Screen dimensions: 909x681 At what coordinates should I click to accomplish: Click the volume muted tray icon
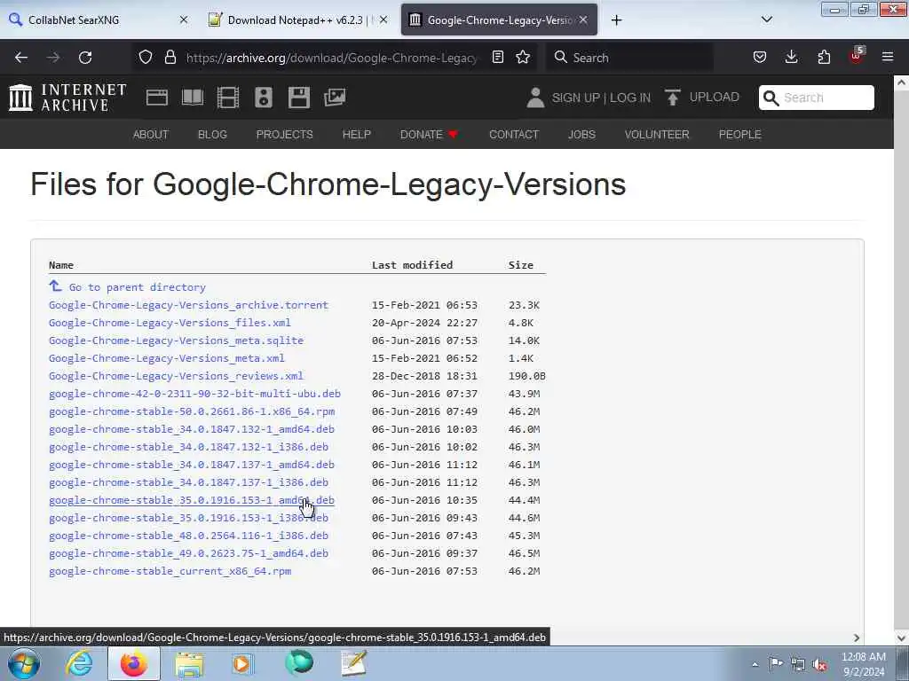[x=819, y=664]
